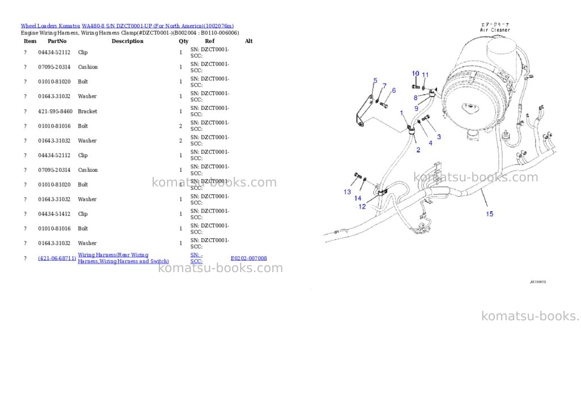Click callout number 12 in the diagram
The height and width of the screenshot is (411, 581).
362,206
